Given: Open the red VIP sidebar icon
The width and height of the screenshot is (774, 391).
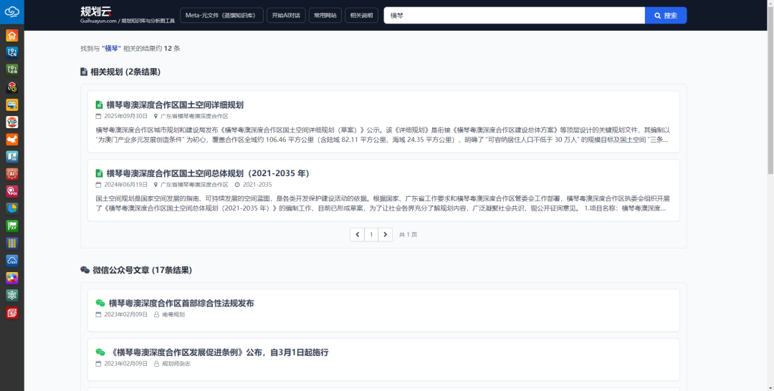Looking at the screenshot, I should 12,122.
